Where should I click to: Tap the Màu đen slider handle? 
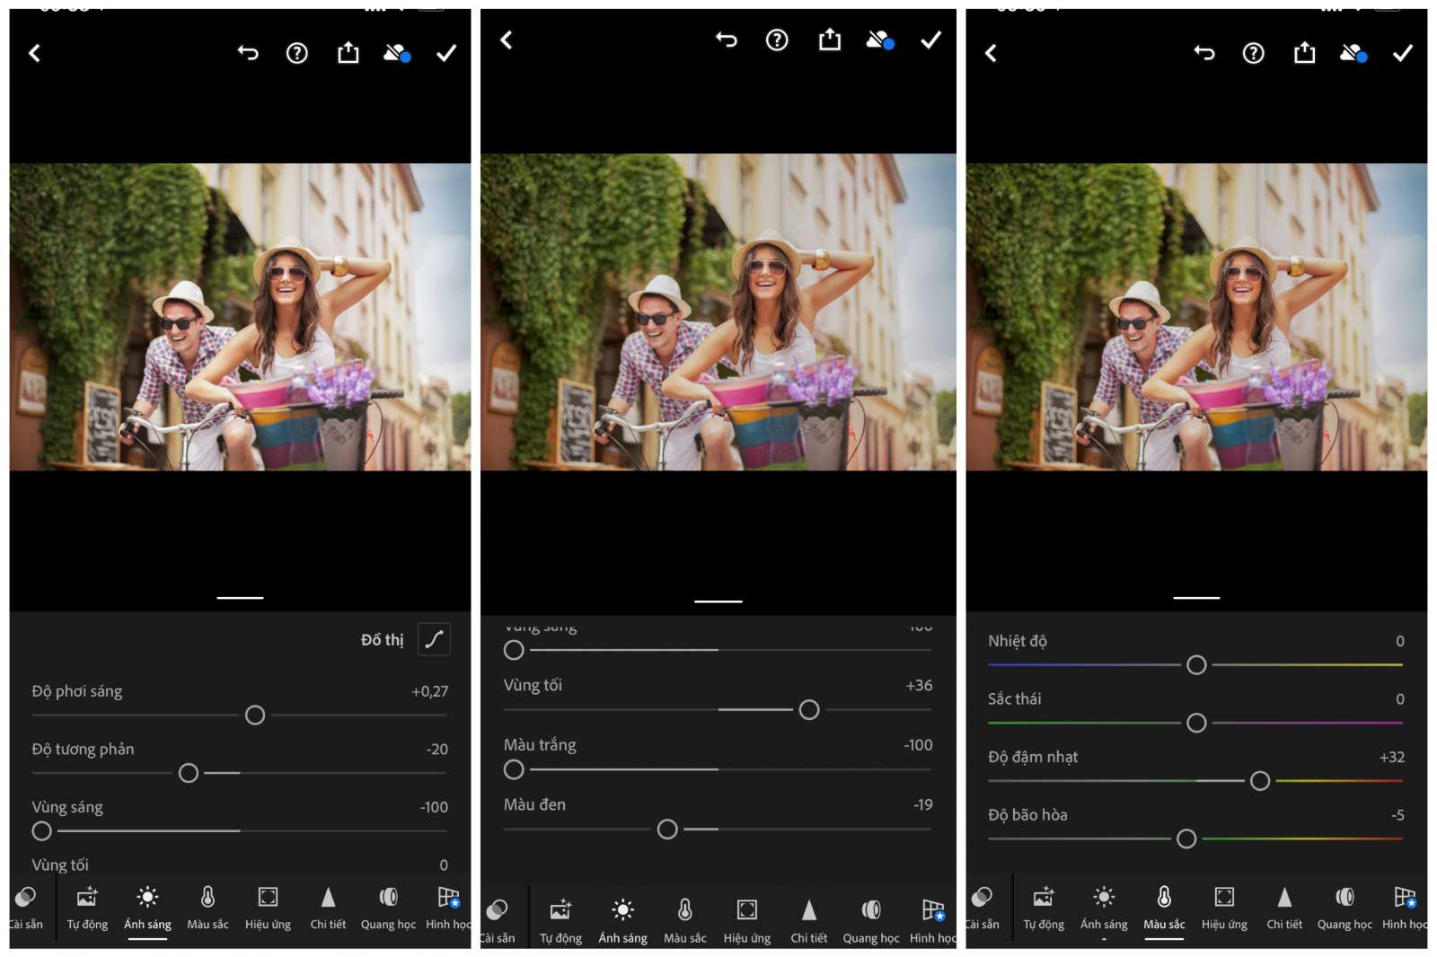tap(667, 830)
